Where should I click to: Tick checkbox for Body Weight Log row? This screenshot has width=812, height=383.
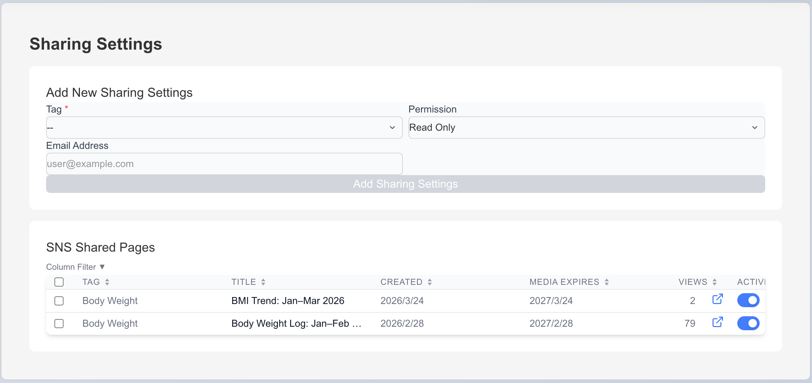[59, 324]
